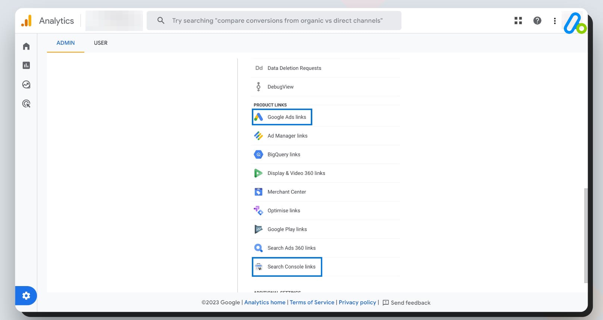
Task: Click the Merchant Center icon
Action: pos(259,192)
